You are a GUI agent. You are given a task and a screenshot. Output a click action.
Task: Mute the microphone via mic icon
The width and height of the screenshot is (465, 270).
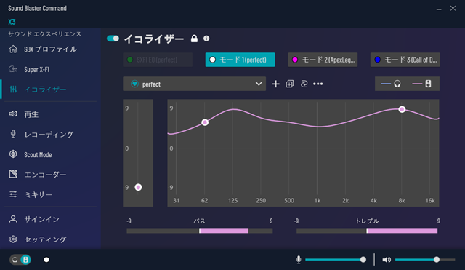(x=299, y=260)
